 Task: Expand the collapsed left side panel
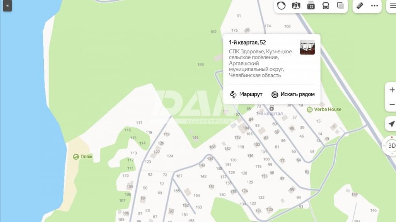click(7, 5)
